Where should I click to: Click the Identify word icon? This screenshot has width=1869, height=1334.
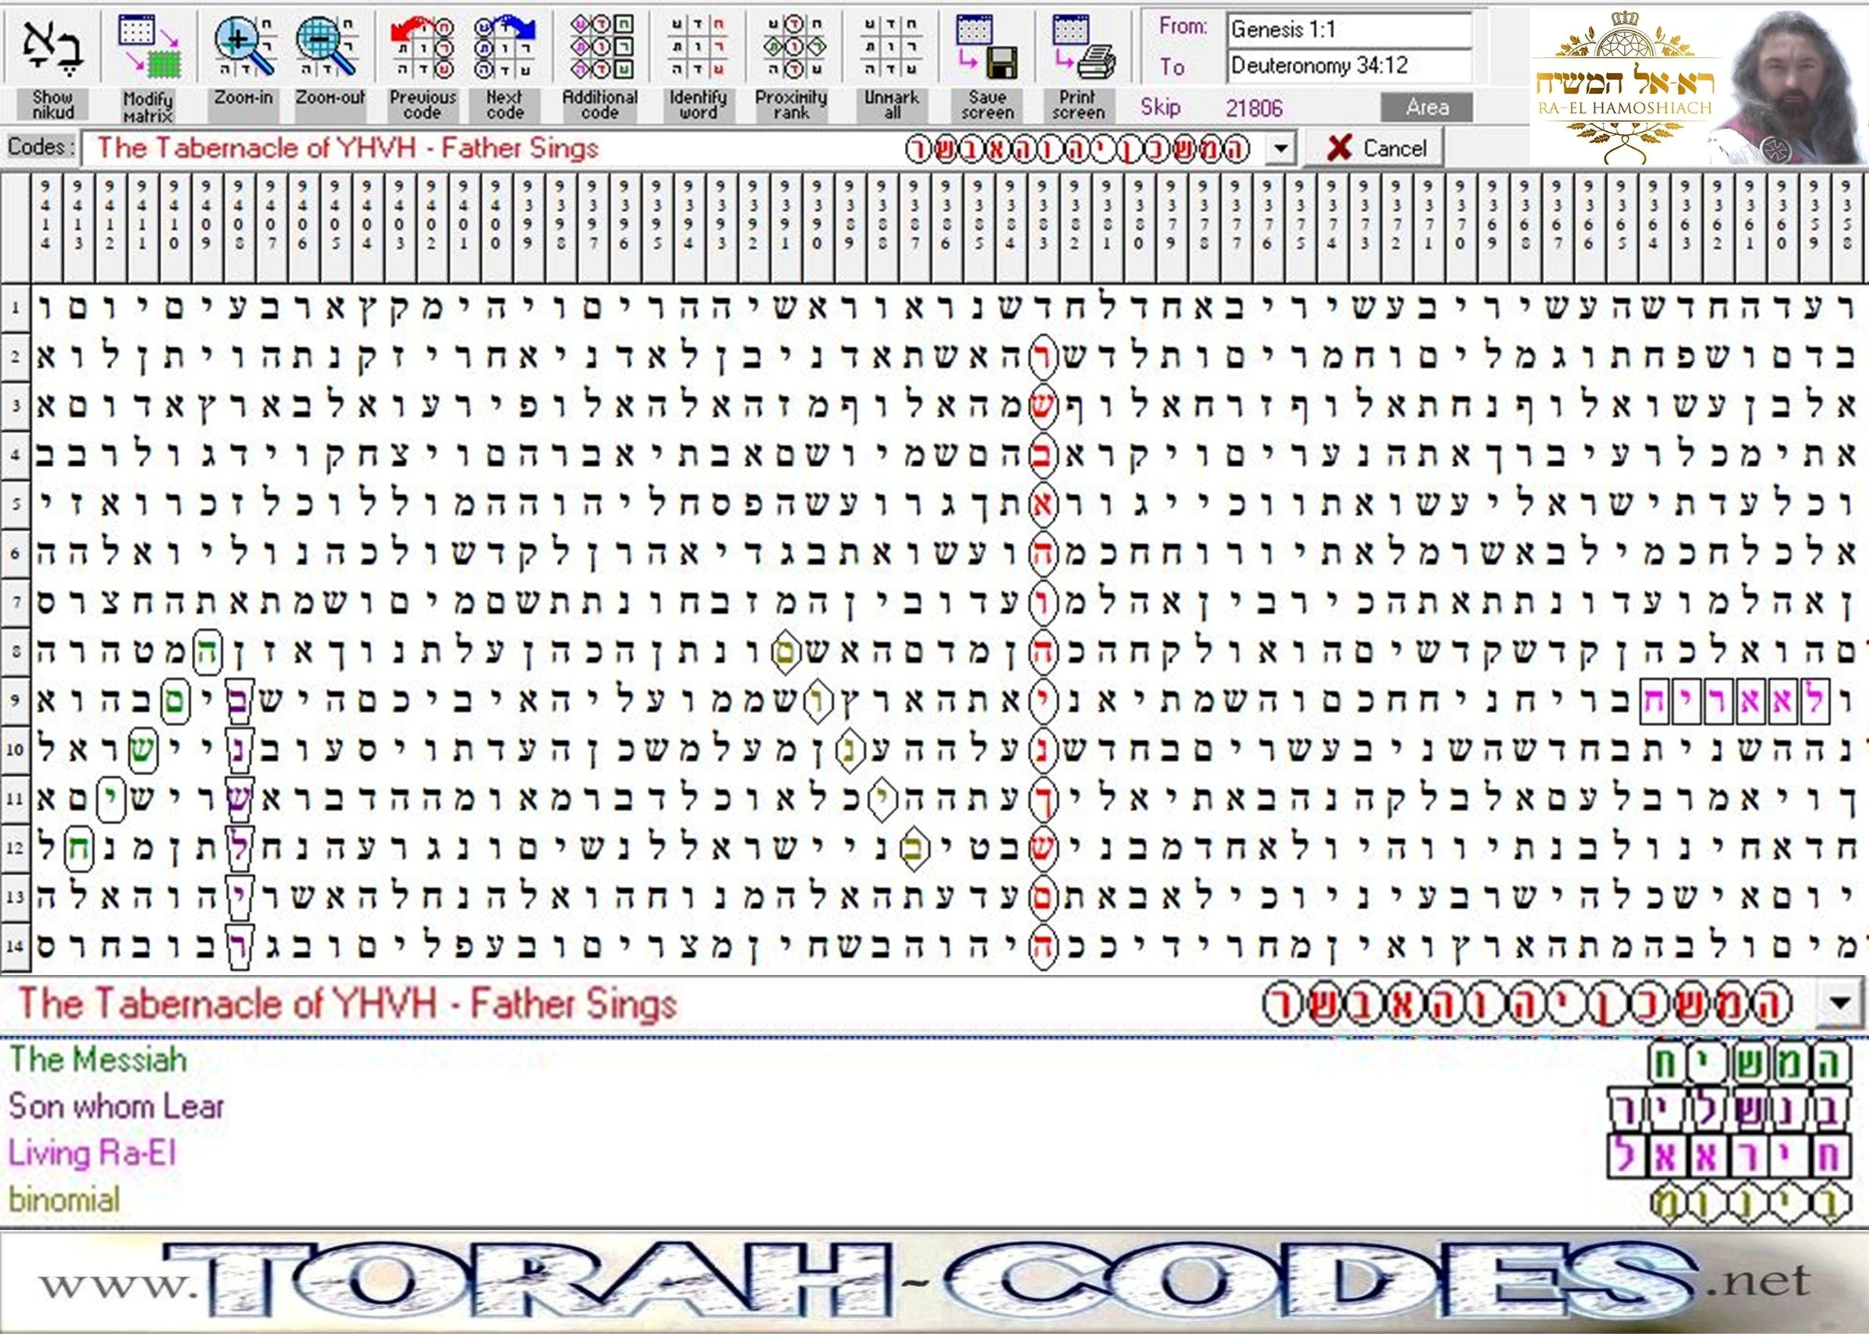(698, 48)
